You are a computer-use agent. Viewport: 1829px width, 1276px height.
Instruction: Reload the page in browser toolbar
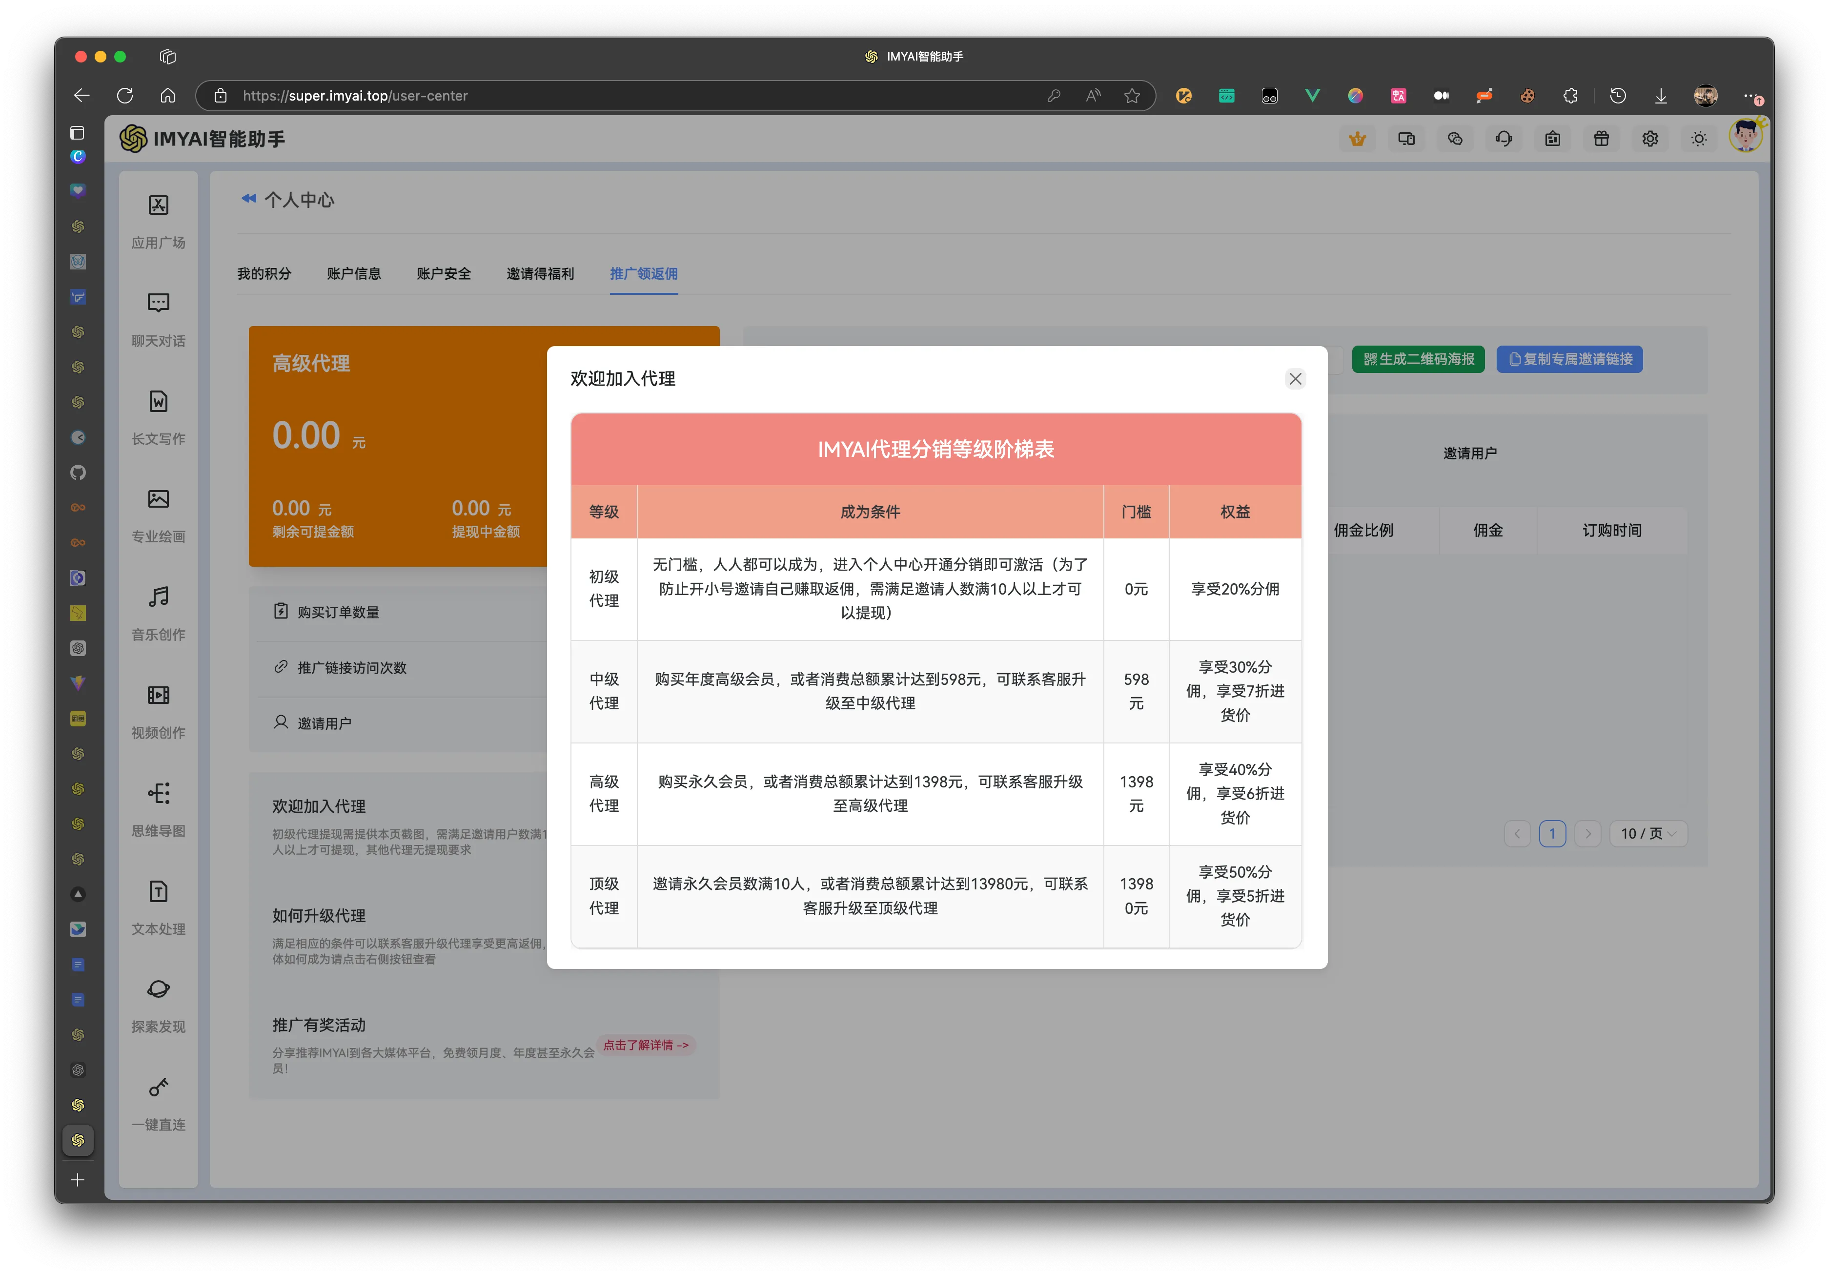(125, 96)
